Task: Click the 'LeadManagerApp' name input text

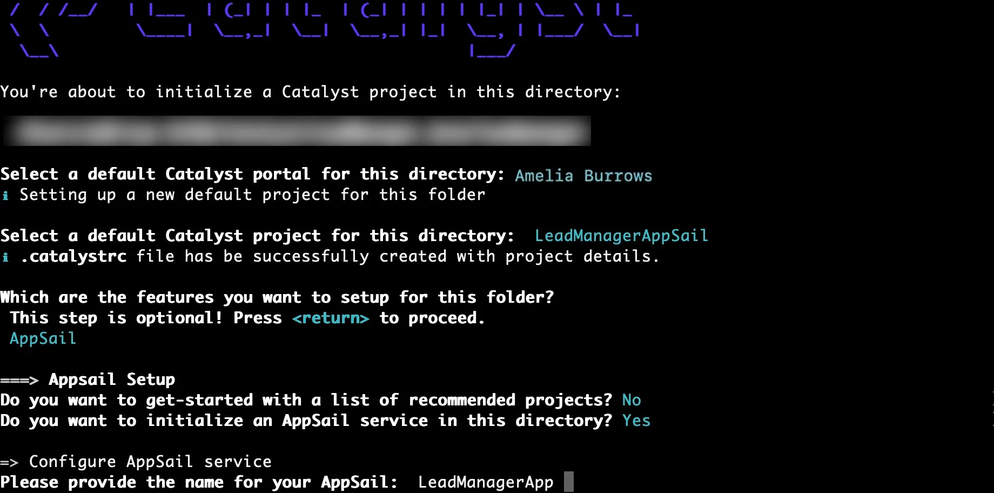Action: point(486,482)
